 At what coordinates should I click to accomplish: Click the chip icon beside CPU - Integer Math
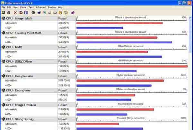[4, 18]
